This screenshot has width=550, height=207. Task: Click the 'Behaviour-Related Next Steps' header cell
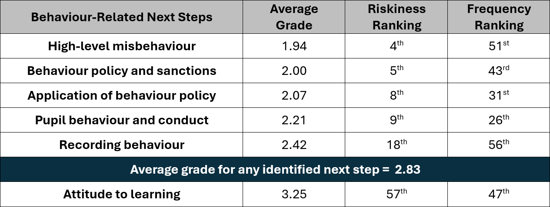click(x=122, y=17)
